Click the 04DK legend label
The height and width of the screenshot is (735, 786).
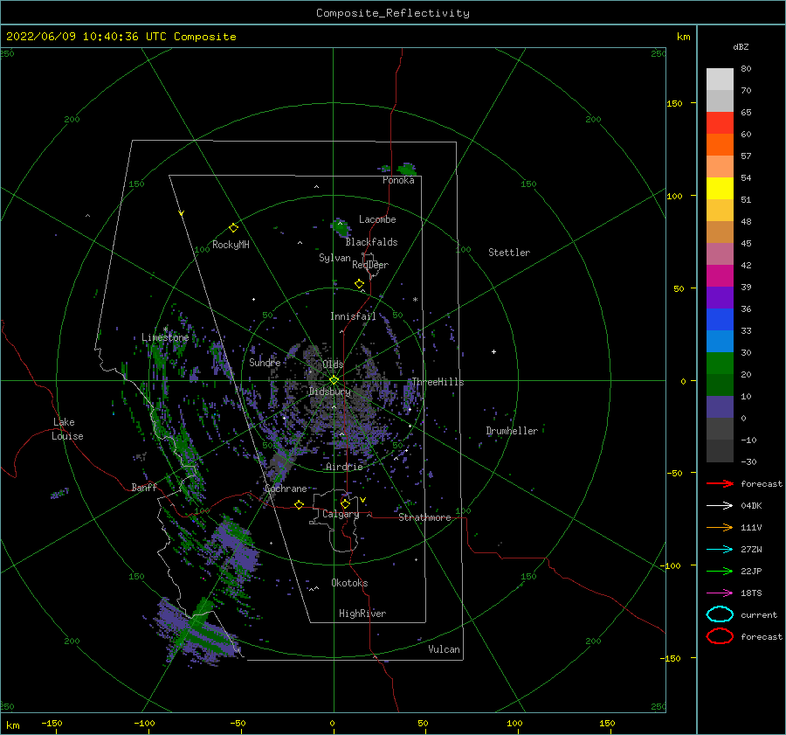(751, 506)
